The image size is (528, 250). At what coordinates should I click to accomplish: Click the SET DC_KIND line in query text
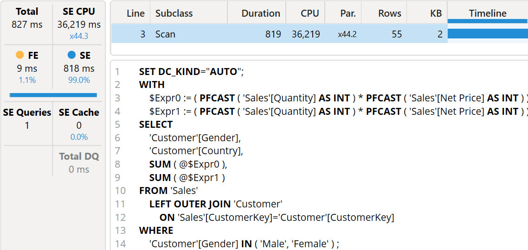(191, 72)
